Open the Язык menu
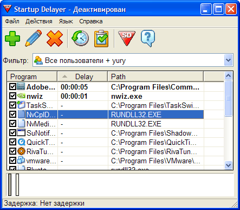 pyautogui.click(x=66, y=21)
